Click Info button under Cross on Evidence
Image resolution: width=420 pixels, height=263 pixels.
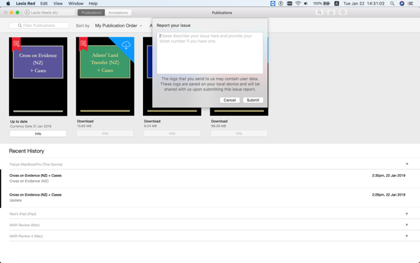38,133
